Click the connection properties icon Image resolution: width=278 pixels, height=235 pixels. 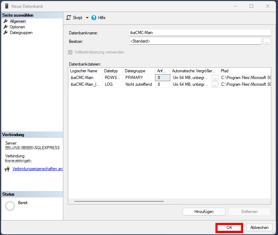pos(7,169)
